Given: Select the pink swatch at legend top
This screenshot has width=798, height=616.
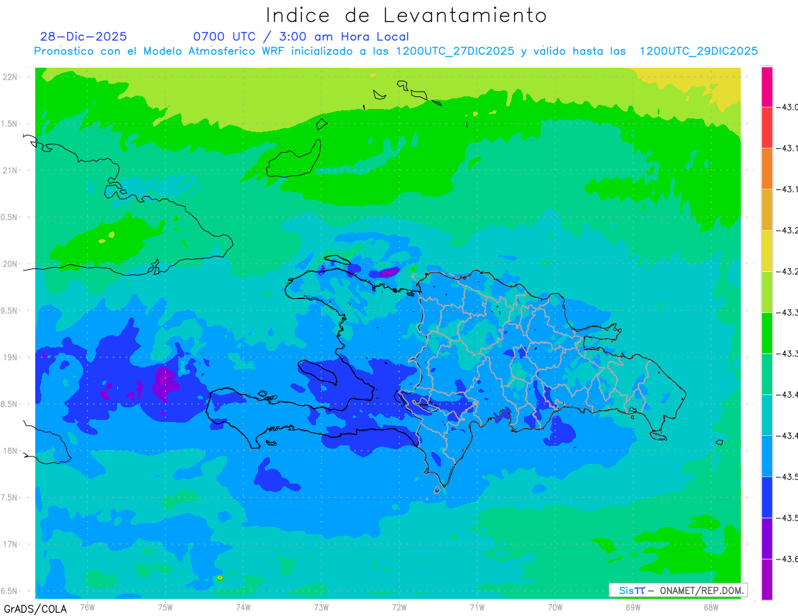Looking at the screenshot, I should [x=767, y=86].
